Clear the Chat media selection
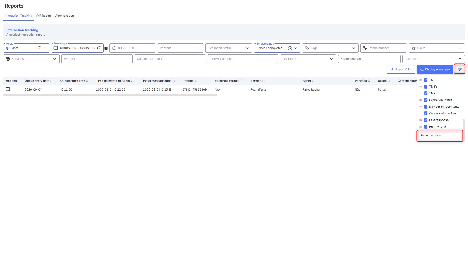Viewport: 468px width, 259px height. [40, 48]
